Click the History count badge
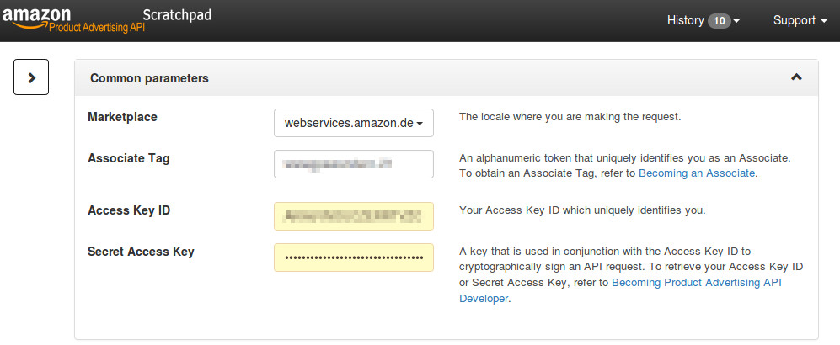Viewport: 840px width, 345px height. pos(719,21)
